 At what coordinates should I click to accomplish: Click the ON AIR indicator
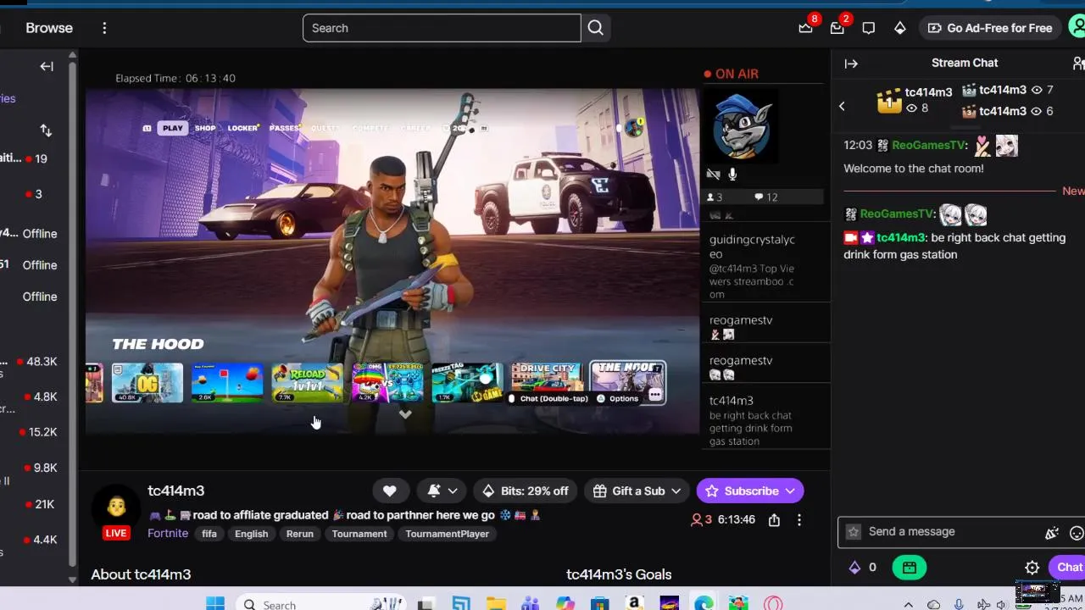(731, 74)
